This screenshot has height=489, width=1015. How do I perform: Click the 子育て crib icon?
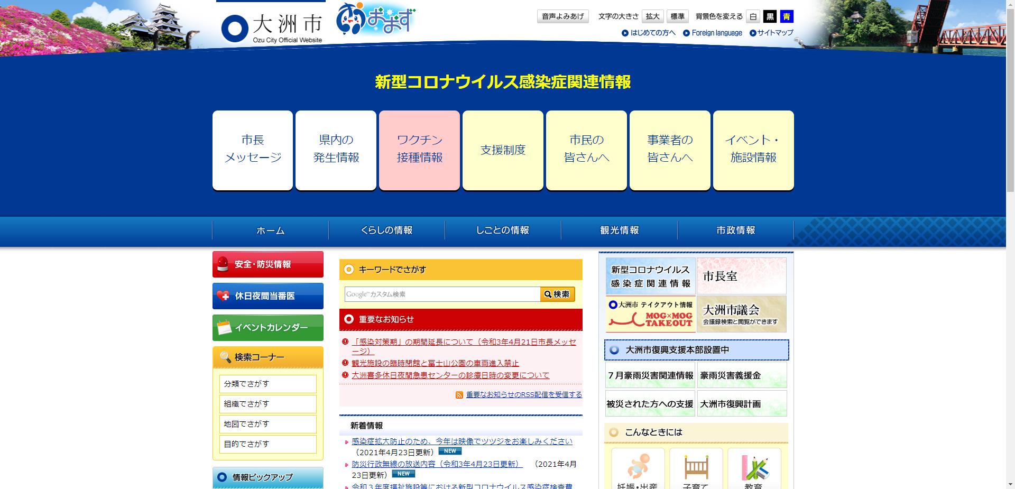(696, 467)
